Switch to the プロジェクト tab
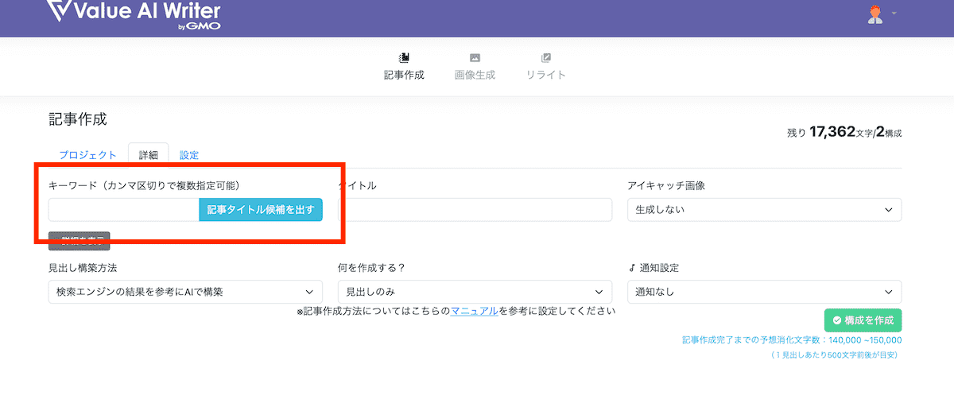954x415 pixels. click(87, 155)
